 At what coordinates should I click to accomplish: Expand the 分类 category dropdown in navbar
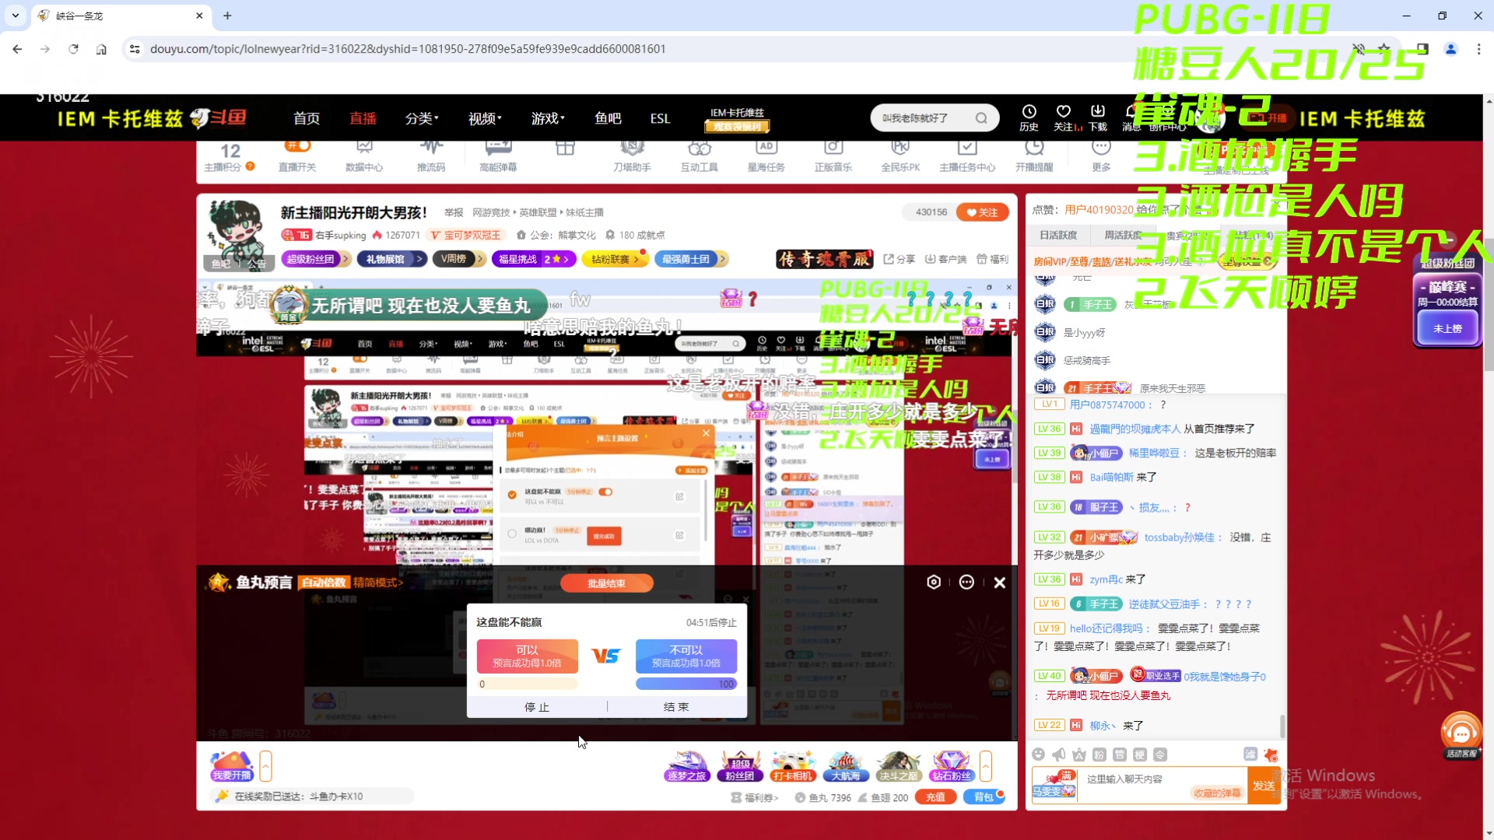422,118
